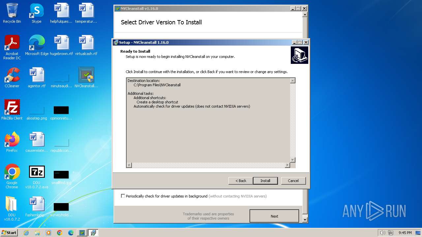
Task: Open the Recycle Bin desktop icon
Action: 12,13
